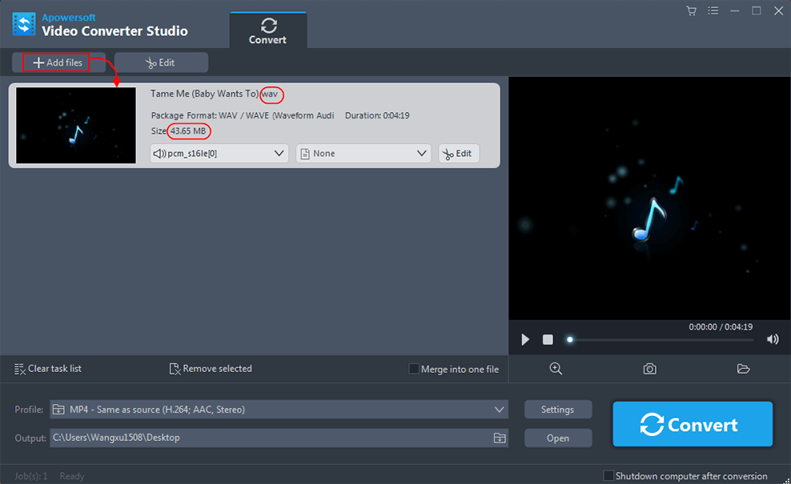Toggle Shutdown computer after conversion
The image size is (791, 484).
[608, 476]
